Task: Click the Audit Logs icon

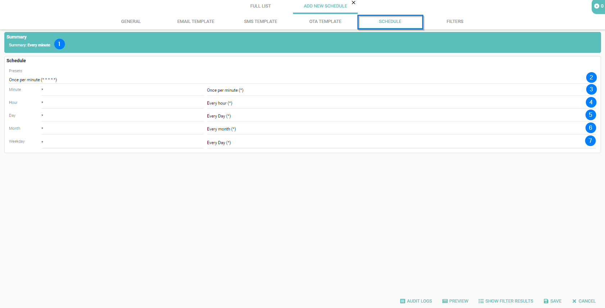Action: pos(402,301)
